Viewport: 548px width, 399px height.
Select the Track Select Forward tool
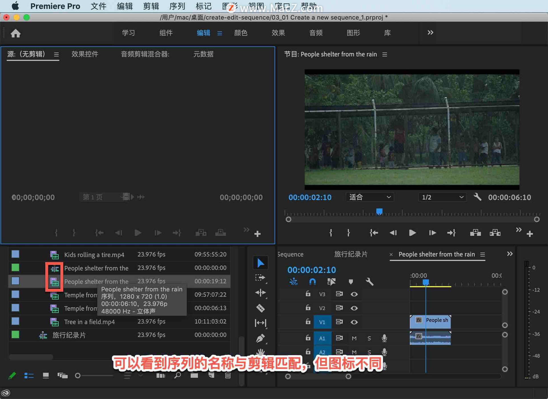coord(260,278)
